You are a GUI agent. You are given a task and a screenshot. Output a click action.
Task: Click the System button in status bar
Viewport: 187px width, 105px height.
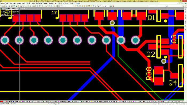point(155,104)
